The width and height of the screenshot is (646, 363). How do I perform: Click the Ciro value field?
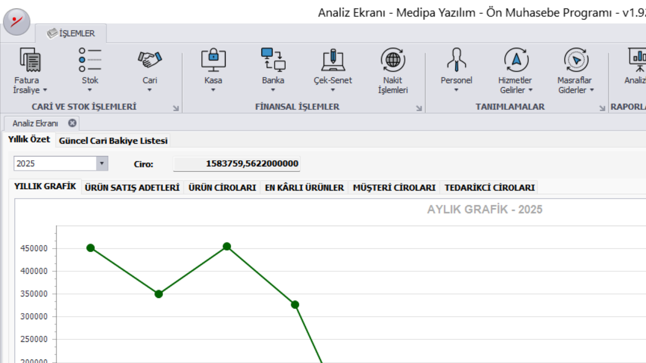pos(237,163)
